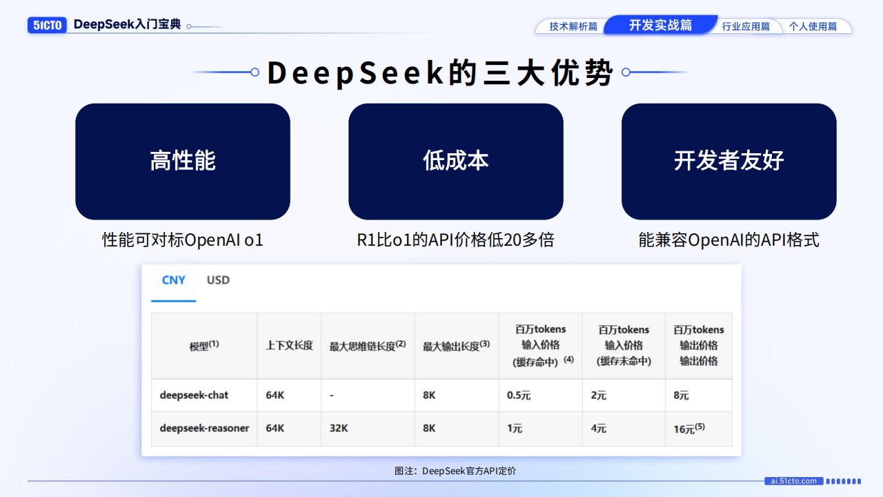Screen dimensions: 883x497
Task: Open the ai.51cto.com link
Action: pos(795,481)
